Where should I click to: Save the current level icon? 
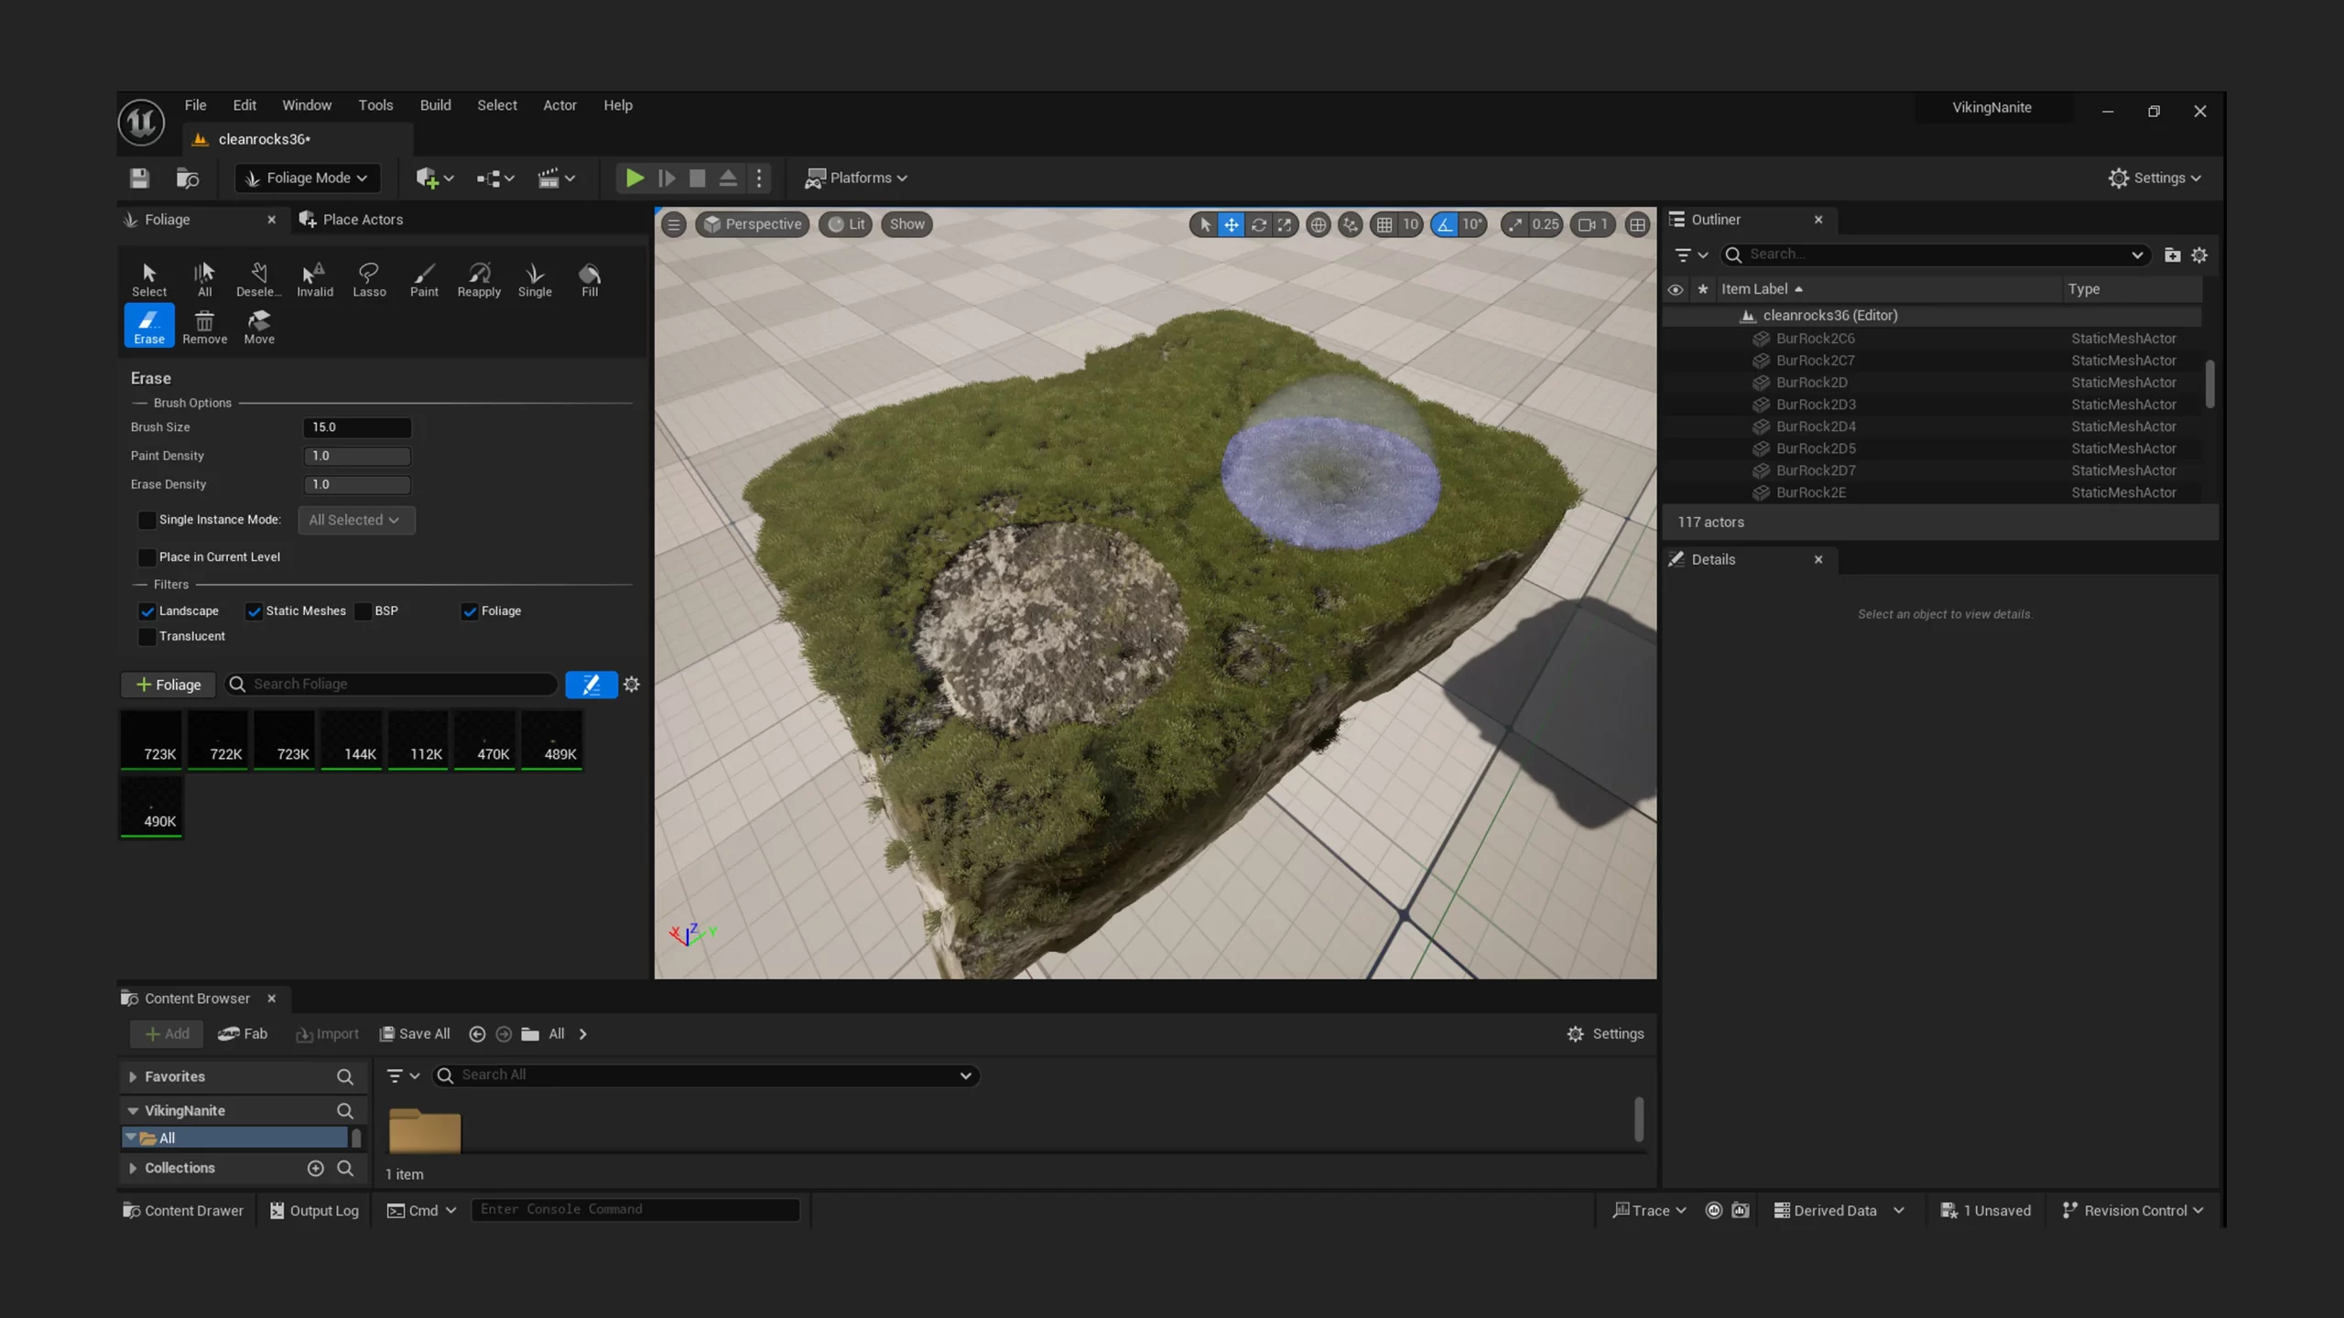click(x=139, y=178)
